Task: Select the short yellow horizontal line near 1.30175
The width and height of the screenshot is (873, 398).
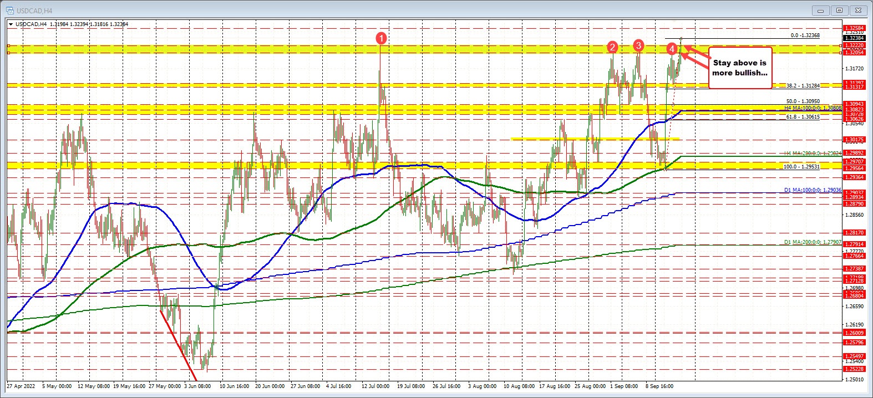Action: (x=595, y=139)
